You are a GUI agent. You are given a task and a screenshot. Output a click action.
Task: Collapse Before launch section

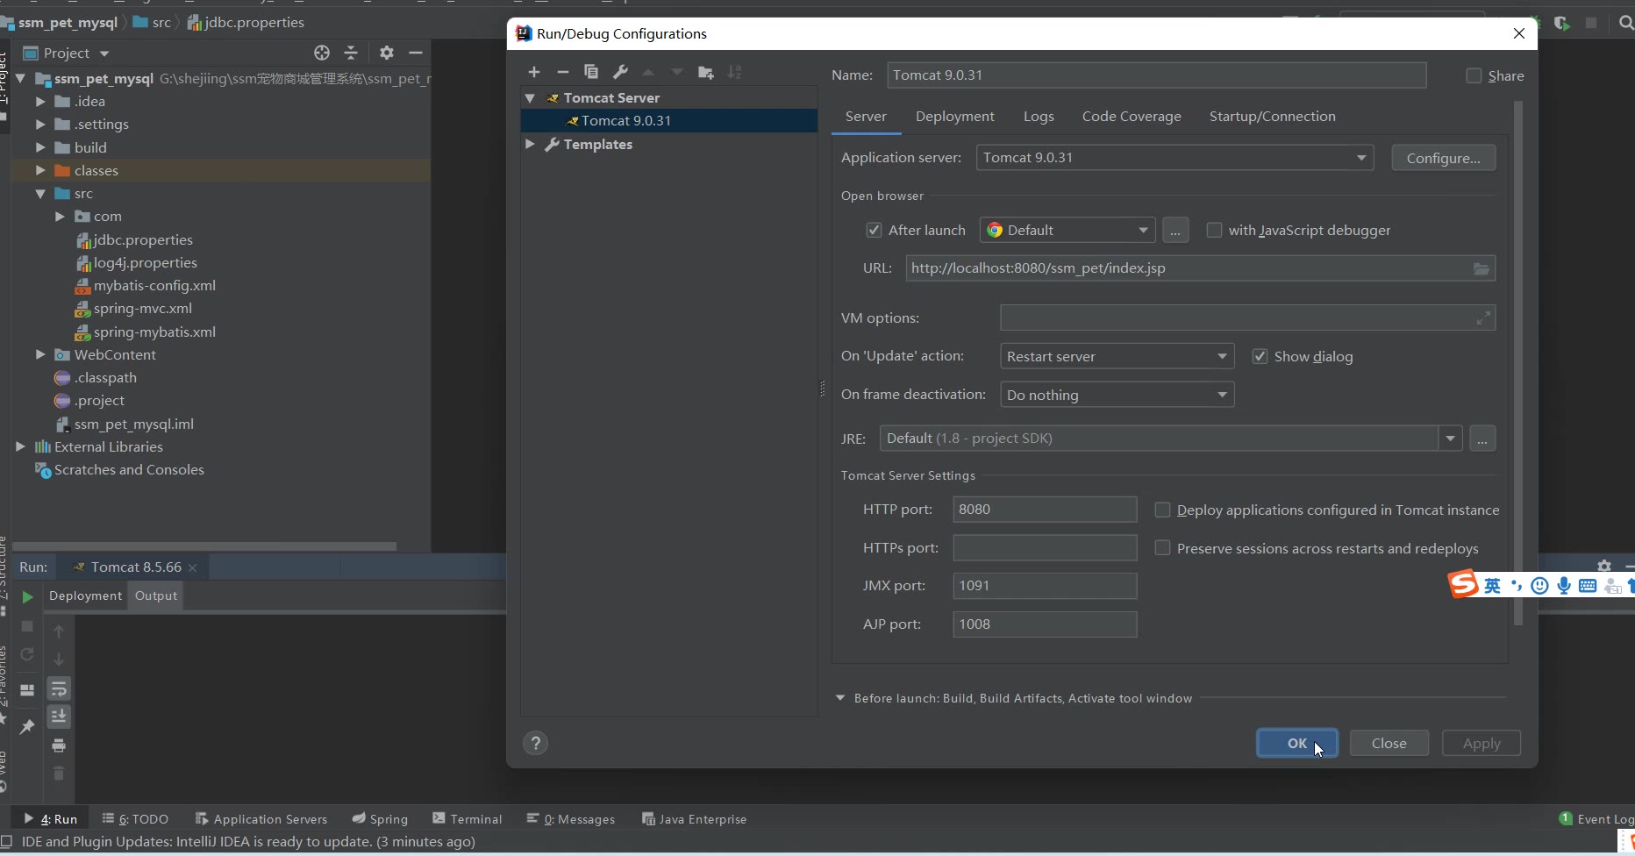tap(840, 699)
